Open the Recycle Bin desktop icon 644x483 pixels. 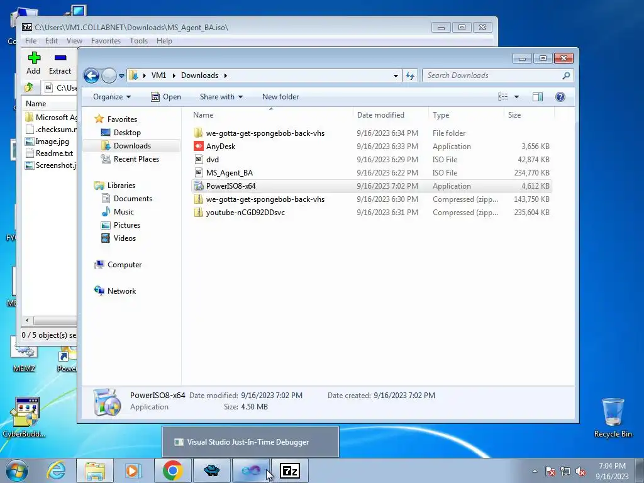(x=613, y=418)
